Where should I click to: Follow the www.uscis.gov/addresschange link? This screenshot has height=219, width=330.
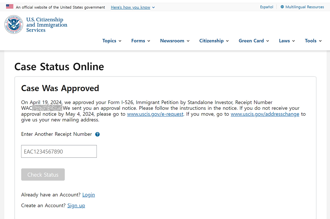tap(265, 114)
